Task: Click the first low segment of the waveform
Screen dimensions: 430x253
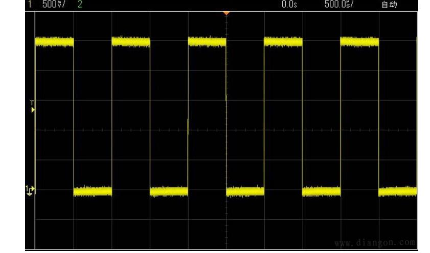Action: (x=93, y=192)
